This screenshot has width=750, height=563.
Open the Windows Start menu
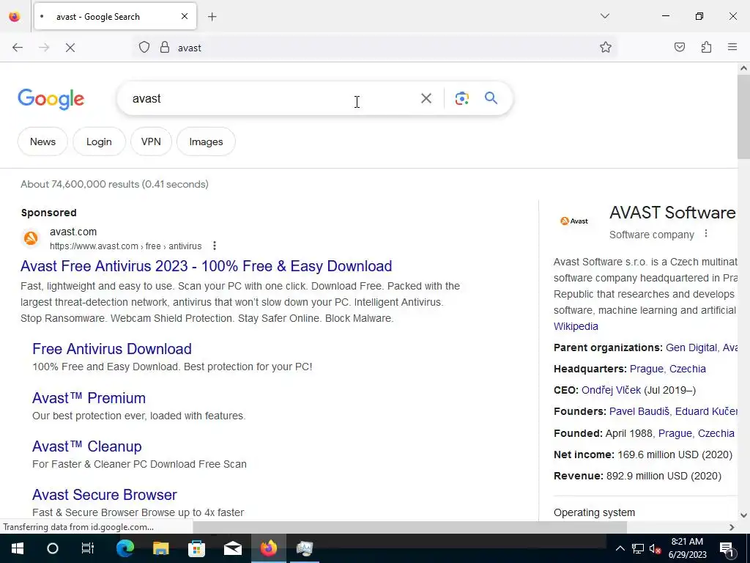coord(18,548)
